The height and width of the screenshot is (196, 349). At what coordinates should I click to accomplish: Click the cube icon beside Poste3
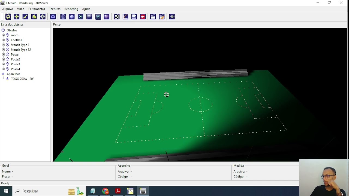pyautogui.click(x=8, y=64)
